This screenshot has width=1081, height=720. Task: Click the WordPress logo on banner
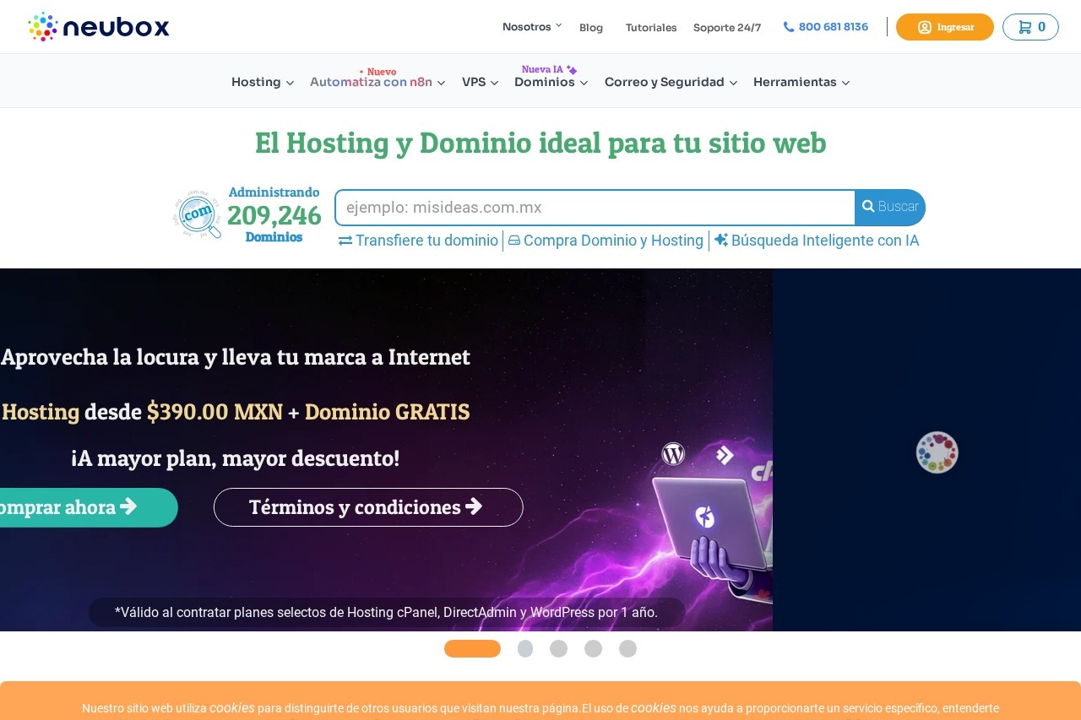coord(673,454)
